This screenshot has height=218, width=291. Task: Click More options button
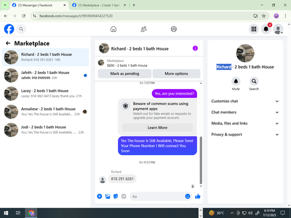click(176, 74)
